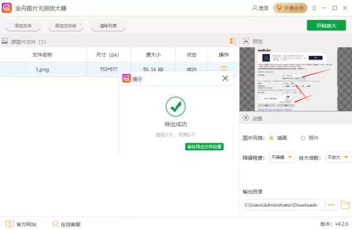
Task: Click the 清除列表 button
Action: (108, 26)
